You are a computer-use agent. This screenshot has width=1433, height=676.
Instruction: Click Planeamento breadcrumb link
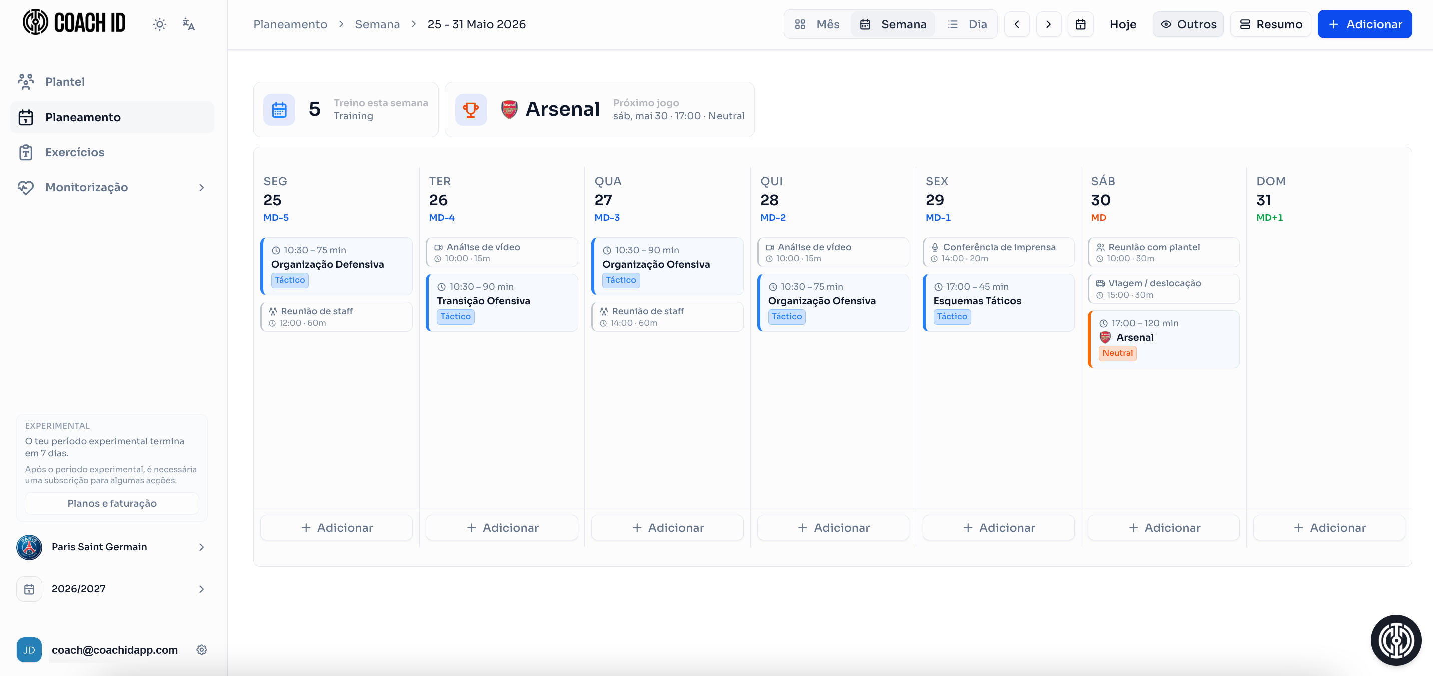pyautogui.click(x=290, y=24)
